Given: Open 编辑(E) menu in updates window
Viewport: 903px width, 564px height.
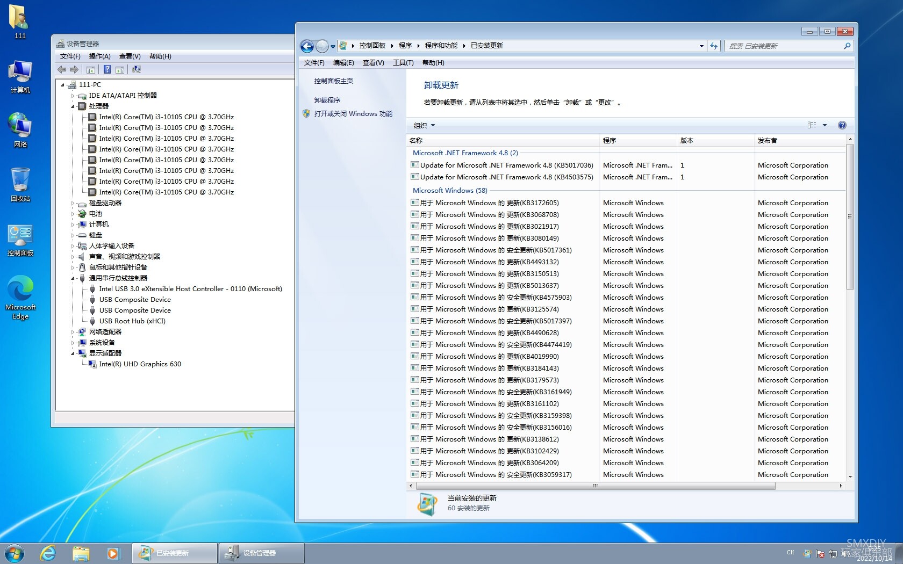Looking at the screenshot, I should click(343, 63).
